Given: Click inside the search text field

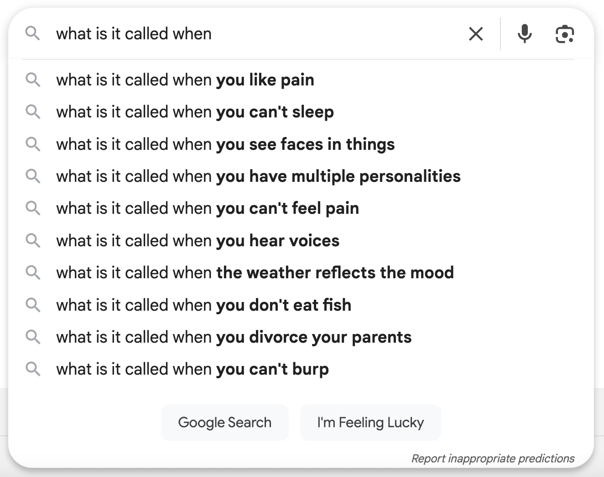Looking at the screenshot, I should (255, 34).
